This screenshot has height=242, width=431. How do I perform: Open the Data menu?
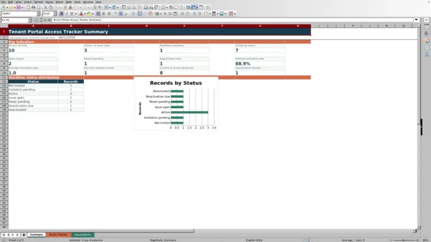tap(68, 2)
